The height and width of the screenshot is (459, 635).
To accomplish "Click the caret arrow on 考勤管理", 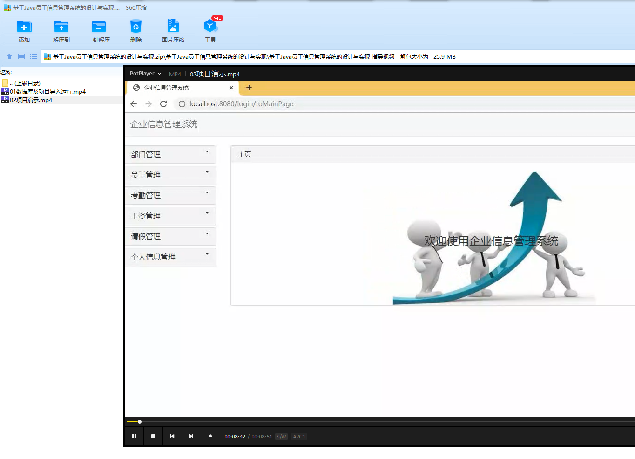I will coord(207,192).
